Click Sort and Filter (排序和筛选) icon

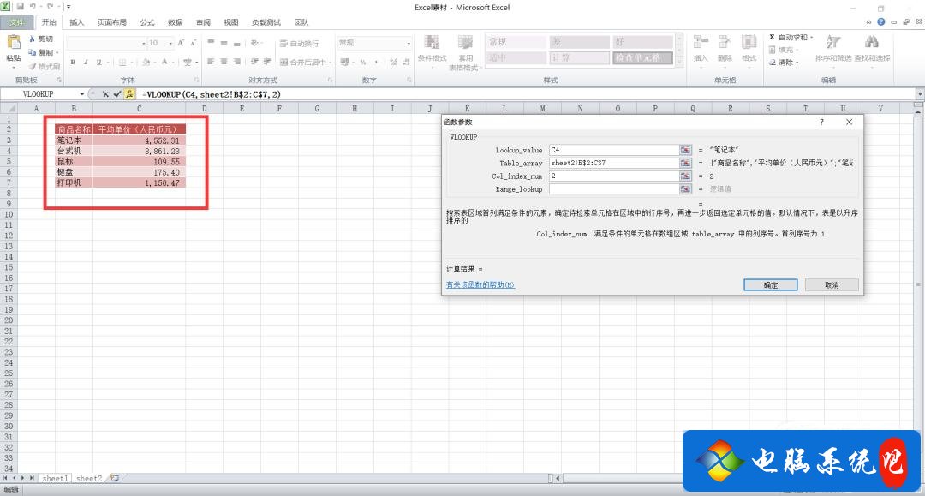[x=833, y=42]
